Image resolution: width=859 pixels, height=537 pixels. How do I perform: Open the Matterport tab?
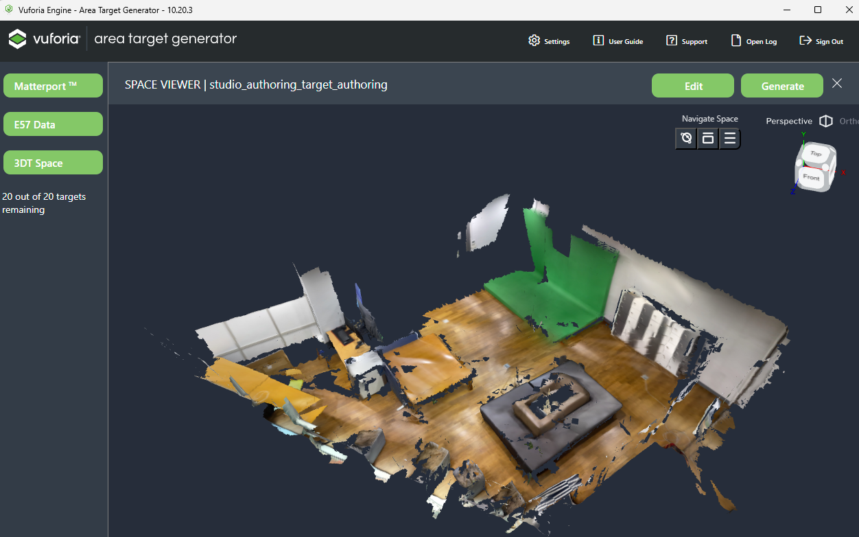click(53, 86)
